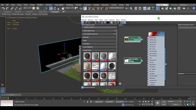The image size is (196, 110).
Task: Open Rendered Frame Window icon
Action: coord(167,8)
